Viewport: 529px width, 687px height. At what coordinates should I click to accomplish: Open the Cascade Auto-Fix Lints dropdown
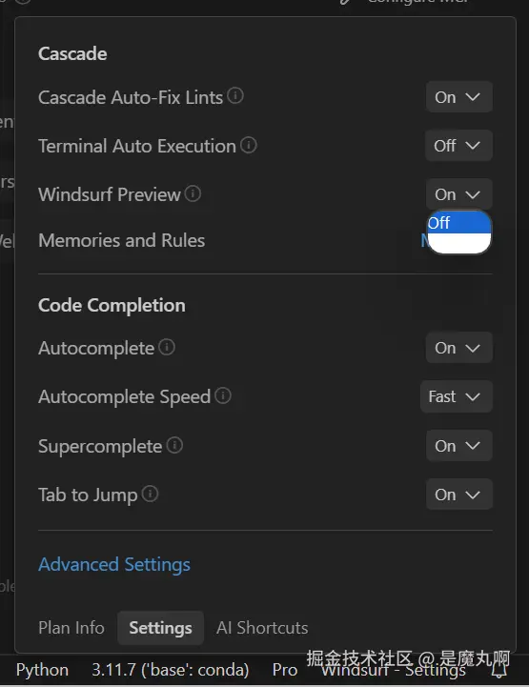[x=458, y=97]
